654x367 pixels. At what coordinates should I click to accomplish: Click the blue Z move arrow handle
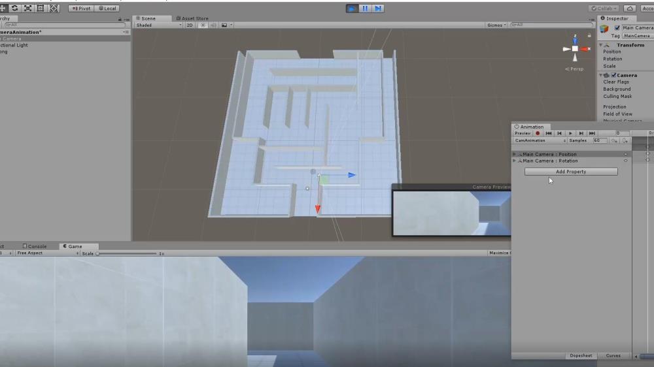tap(351, 176)
